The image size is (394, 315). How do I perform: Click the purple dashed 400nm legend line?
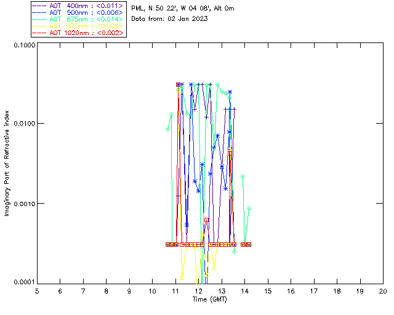[39, 6]
